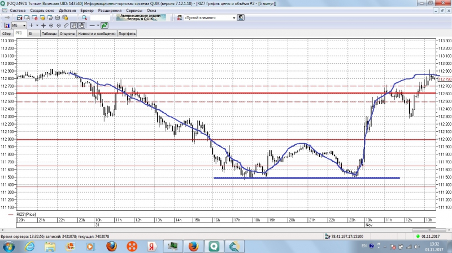452x253 pixels.
Task: Select the crosshair cursor tool
Action: [x=31, y=25]
